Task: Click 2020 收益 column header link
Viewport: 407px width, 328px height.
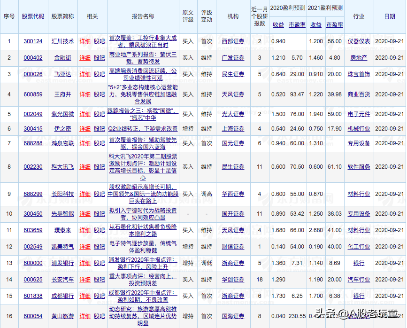Action: click(x=278, y=25)
